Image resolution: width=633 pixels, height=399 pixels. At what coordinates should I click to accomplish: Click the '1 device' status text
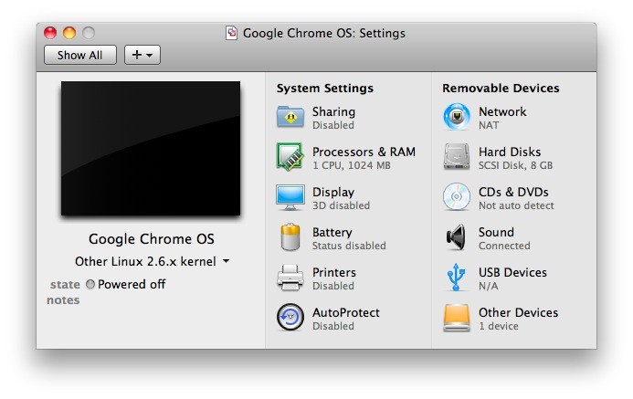pos(498,326)
